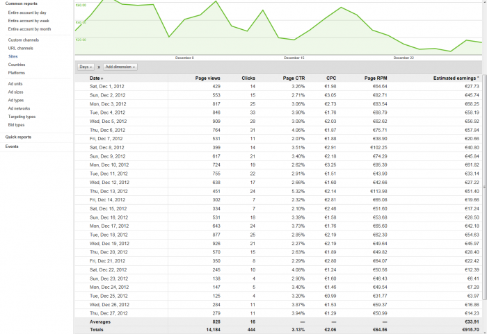Click the Wed, Dec 19, 2012 date cell
Screen dimensions: 487x334
pos(109,244)
